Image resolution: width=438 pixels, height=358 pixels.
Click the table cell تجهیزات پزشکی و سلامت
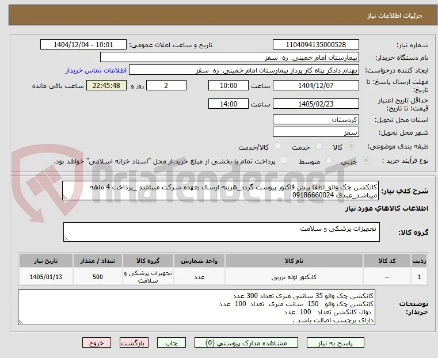(148, 277)
